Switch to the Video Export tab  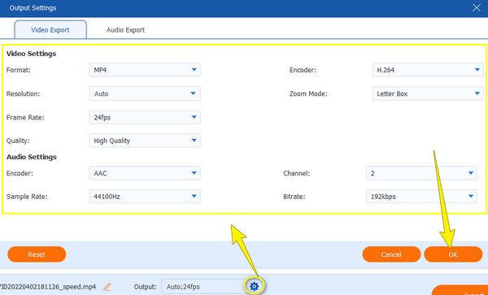coord(50,30)
